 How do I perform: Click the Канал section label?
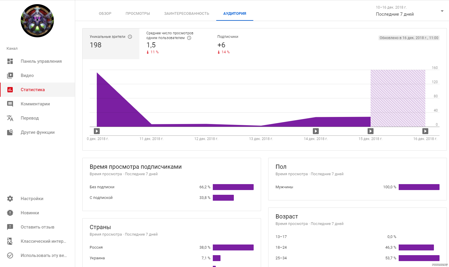point(12,49)
